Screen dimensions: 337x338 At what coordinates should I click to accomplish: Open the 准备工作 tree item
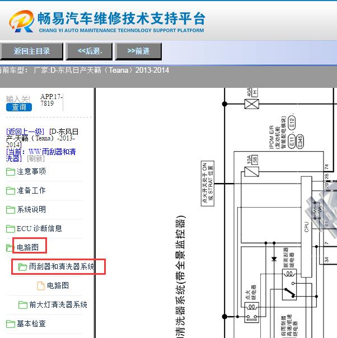coord(31,191)
